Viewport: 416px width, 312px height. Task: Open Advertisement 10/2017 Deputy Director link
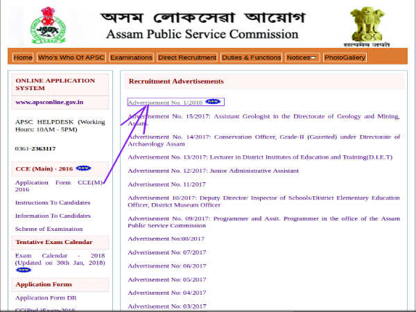(263, 201)
